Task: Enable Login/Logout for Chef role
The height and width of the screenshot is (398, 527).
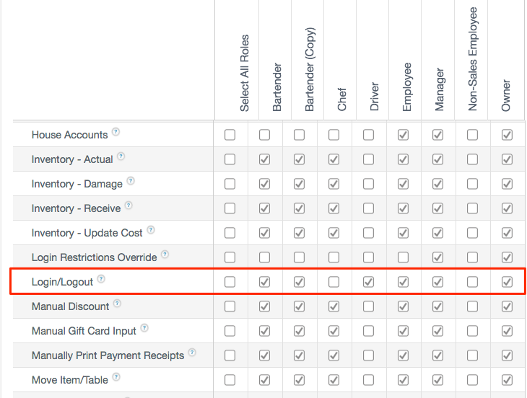Action: pos(334,282)
